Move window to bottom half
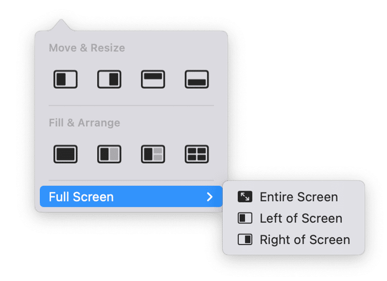 (196, 79)
